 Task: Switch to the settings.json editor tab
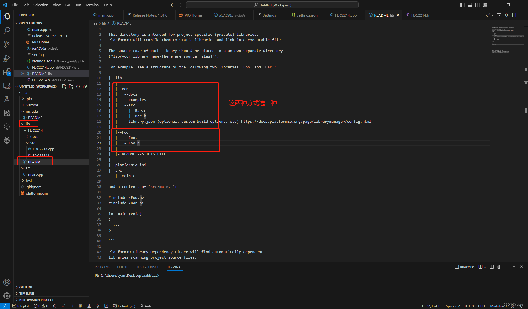(x=307, y=15)
